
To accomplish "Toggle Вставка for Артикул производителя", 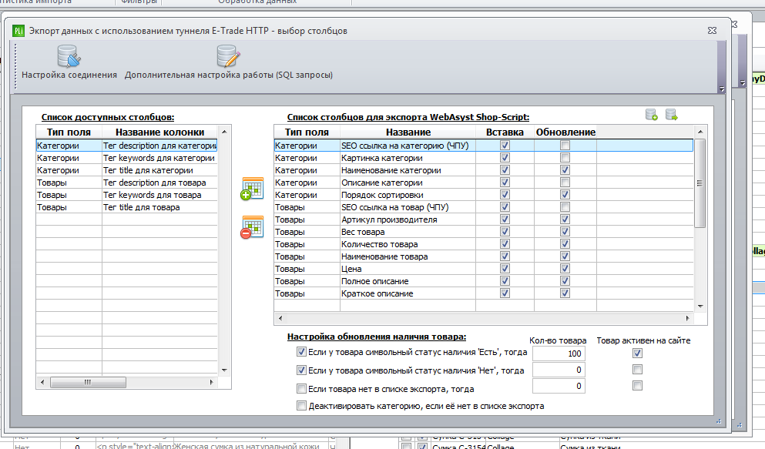I will pyautogui.click(x=505, y=219).
